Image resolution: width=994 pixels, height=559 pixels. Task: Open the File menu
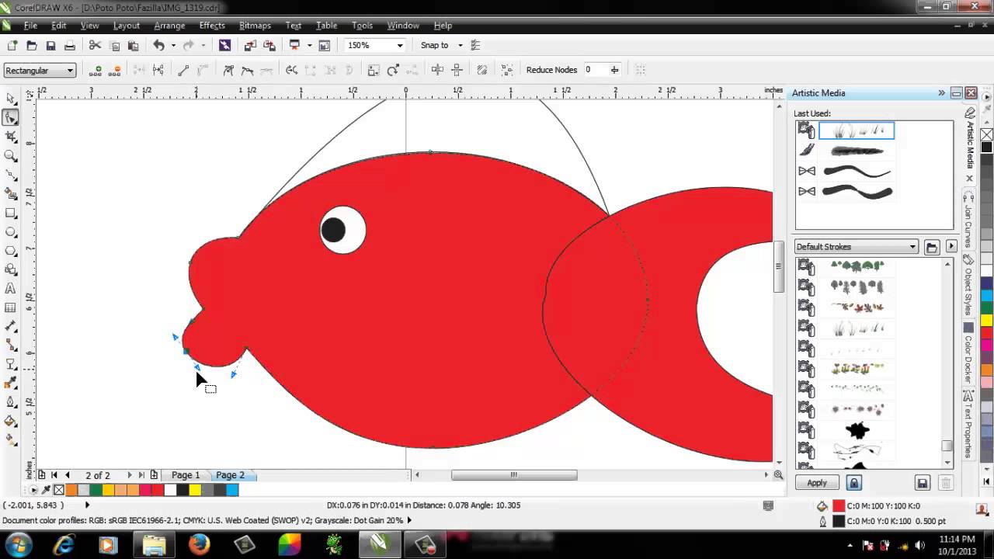(x=30, y=26)
